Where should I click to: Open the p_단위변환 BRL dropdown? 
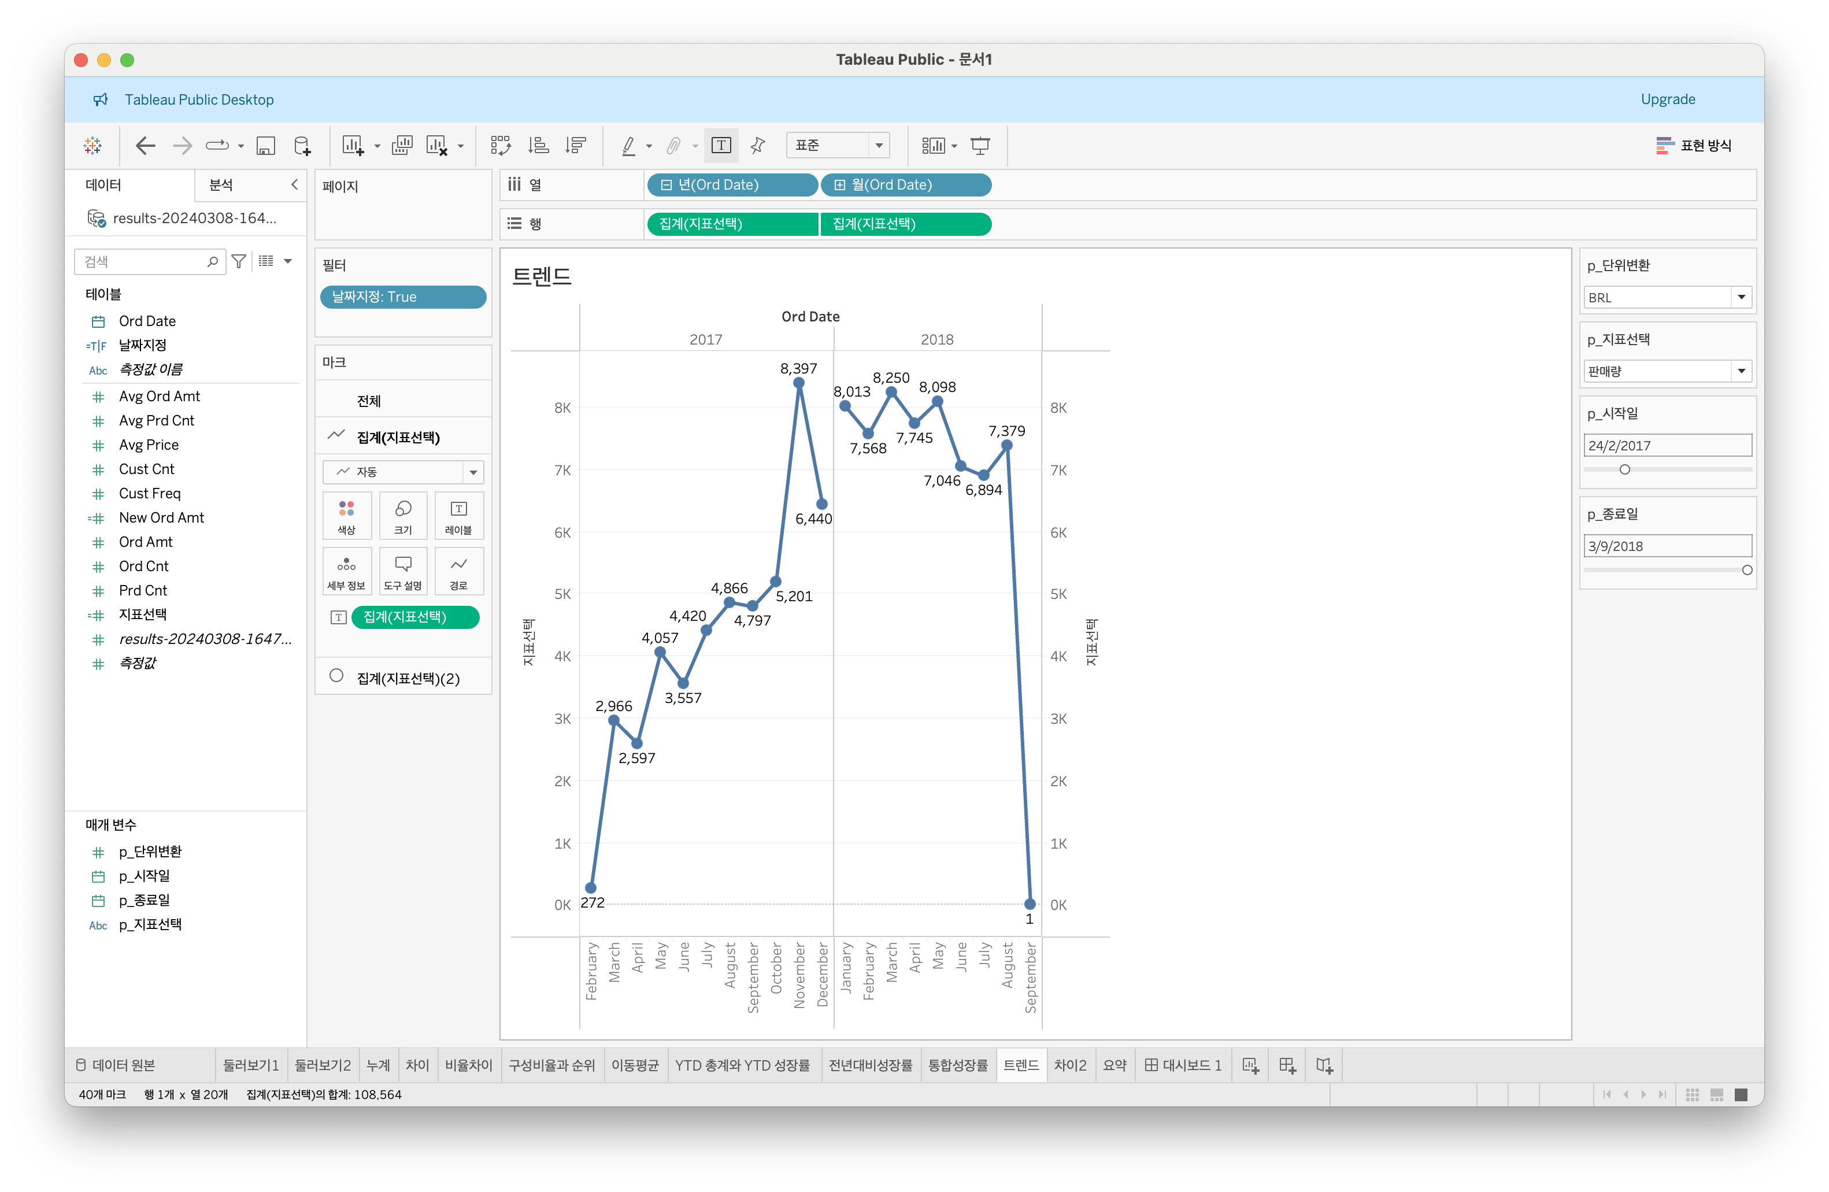point(1741,298)
